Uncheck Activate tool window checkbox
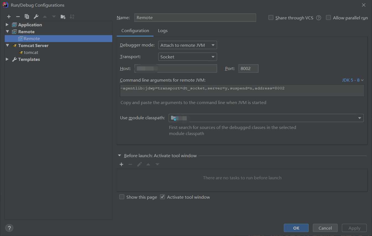 point(163,197)
